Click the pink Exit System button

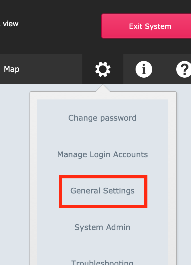(x=146, y=26)
